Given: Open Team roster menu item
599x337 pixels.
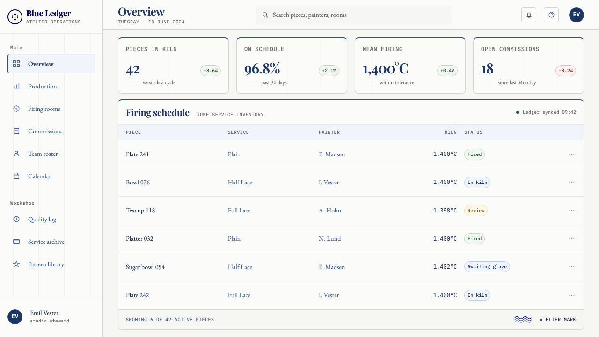Looking at the screenshot, I should coord(51,154).
